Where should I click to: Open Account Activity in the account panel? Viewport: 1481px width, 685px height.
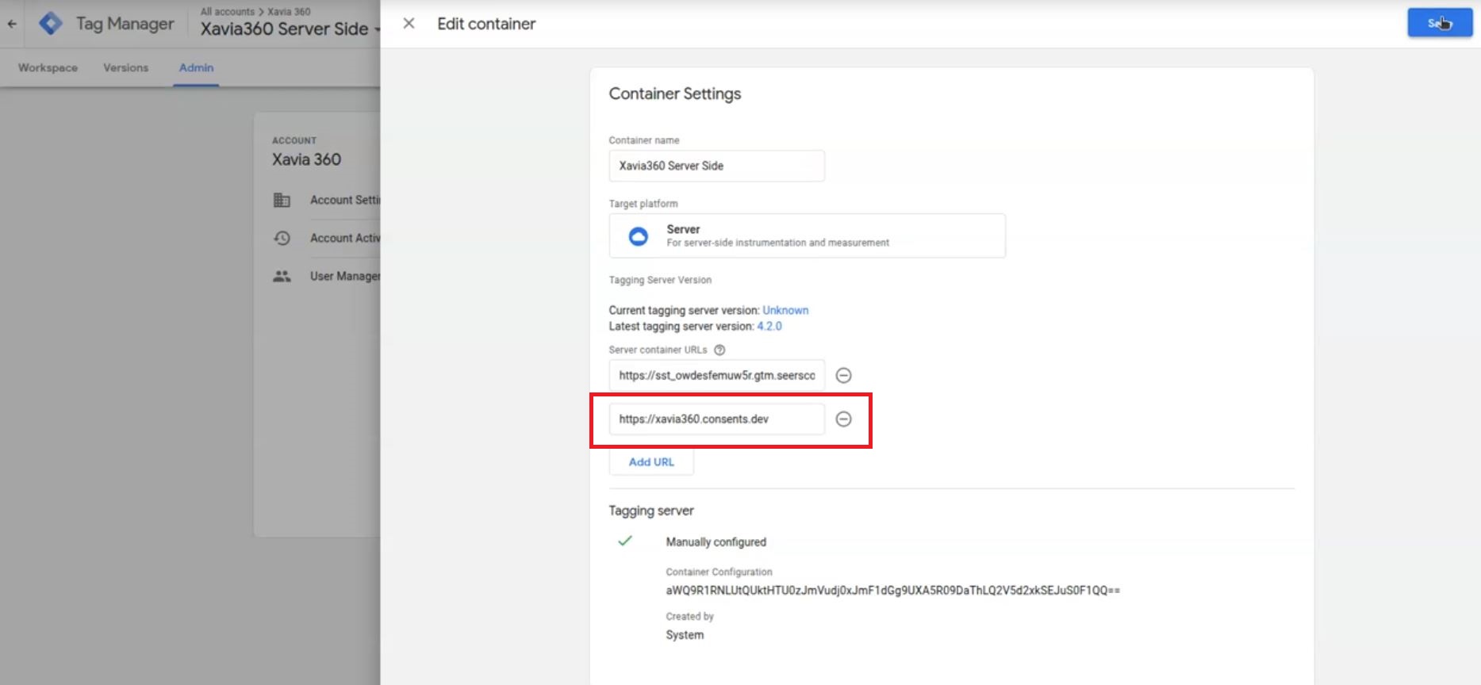pos(345,238)
